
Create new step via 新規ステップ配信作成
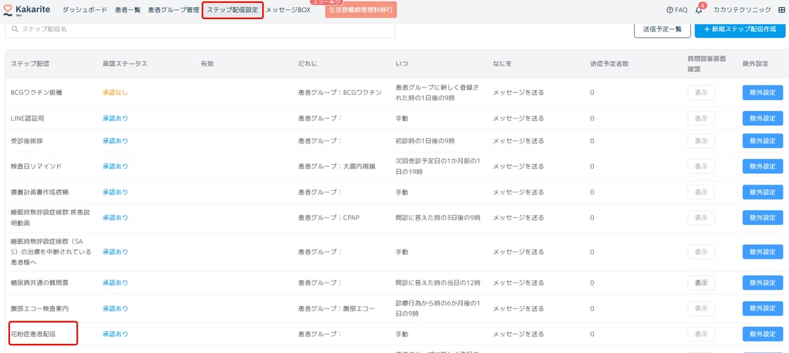[x=740, y=29]
